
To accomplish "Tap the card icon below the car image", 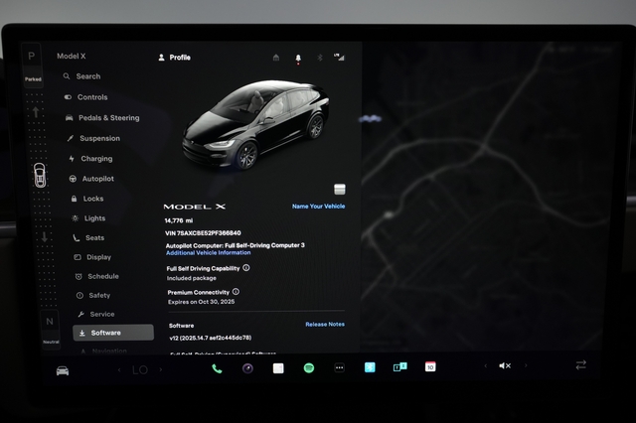I will click(340, 190).
